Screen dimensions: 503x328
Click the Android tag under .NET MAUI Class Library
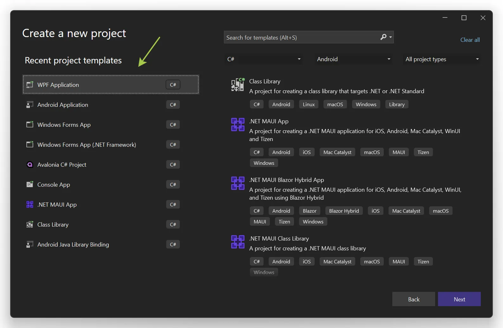[281, 261]
